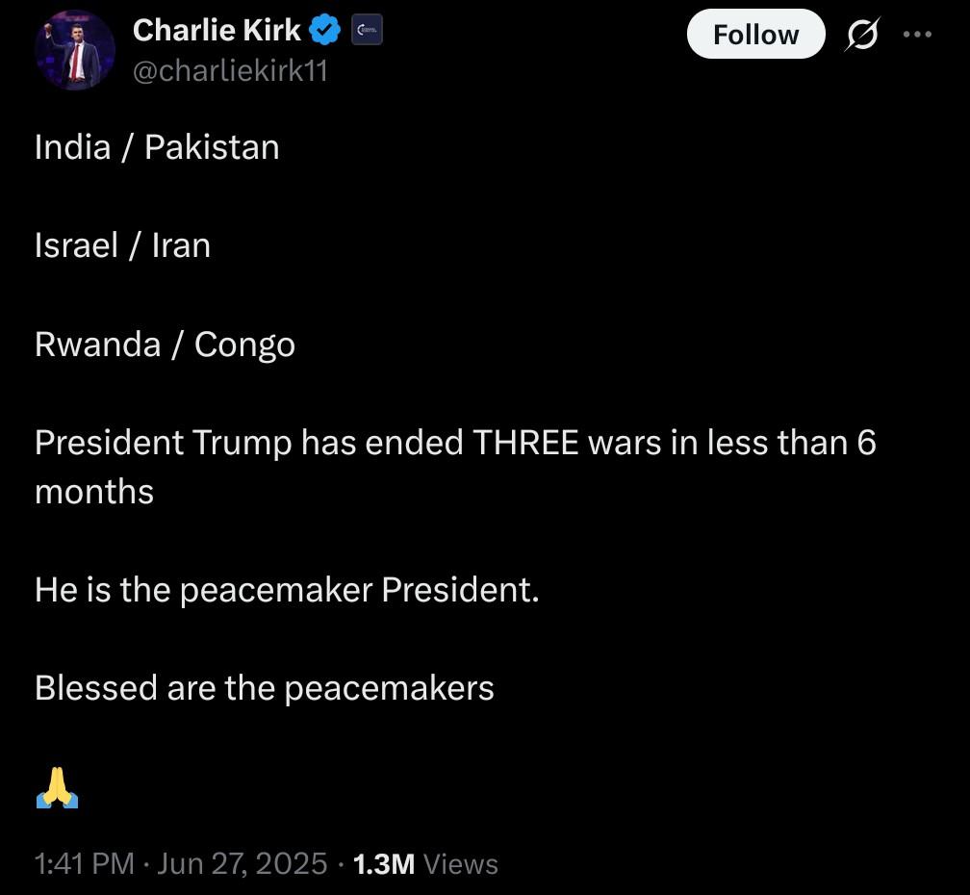Click the "India / Pakistan" line
The image size is (970, 895).
pos(157,147)
